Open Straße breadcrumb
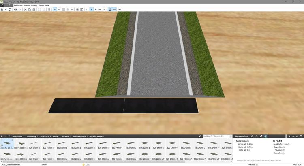 [55, 136]
